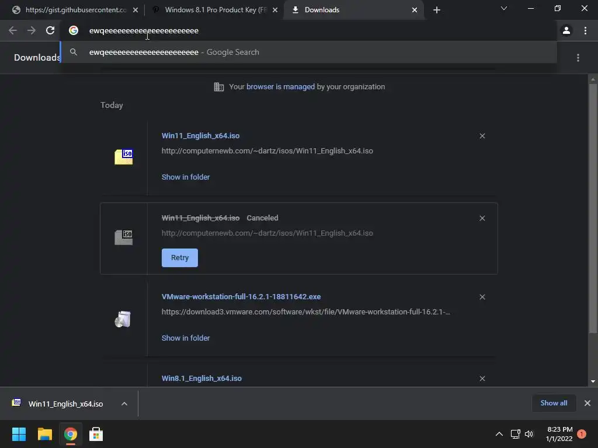Open the red notification badge
598x448 pixels.
tap(582, 434)
